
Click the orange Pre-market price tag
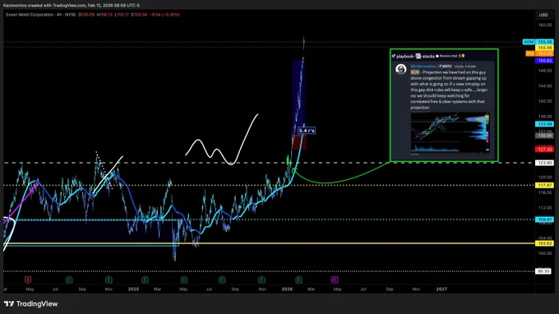click(x=530, y=53)
